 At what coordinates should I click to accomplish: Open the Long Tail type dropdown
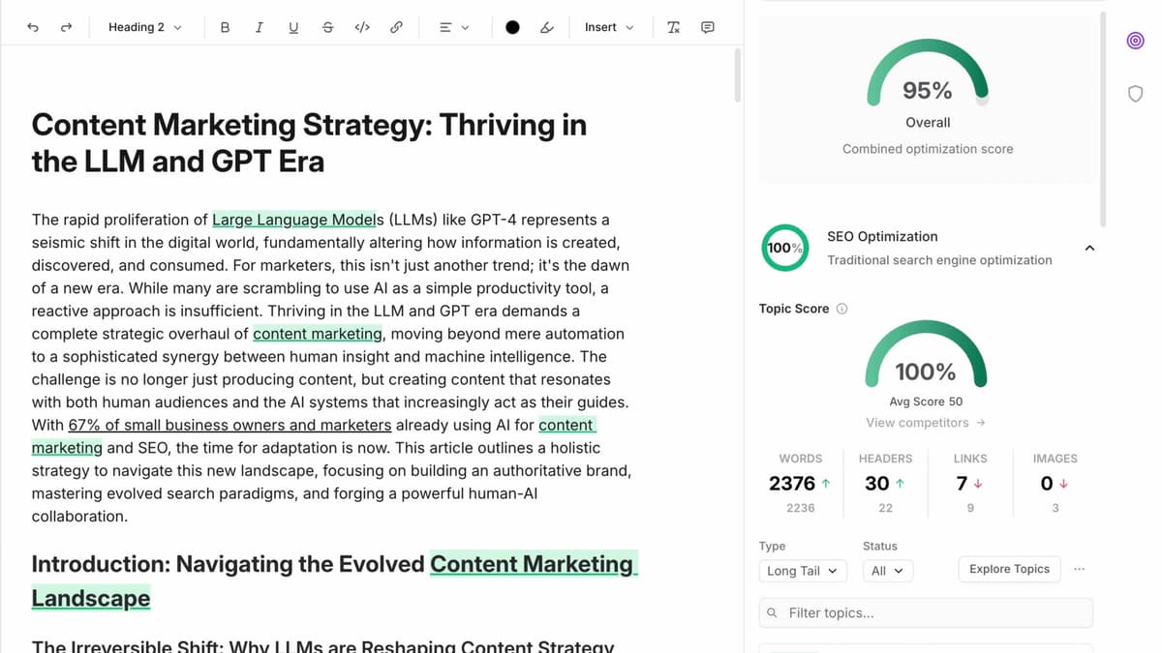pos(803,571)
